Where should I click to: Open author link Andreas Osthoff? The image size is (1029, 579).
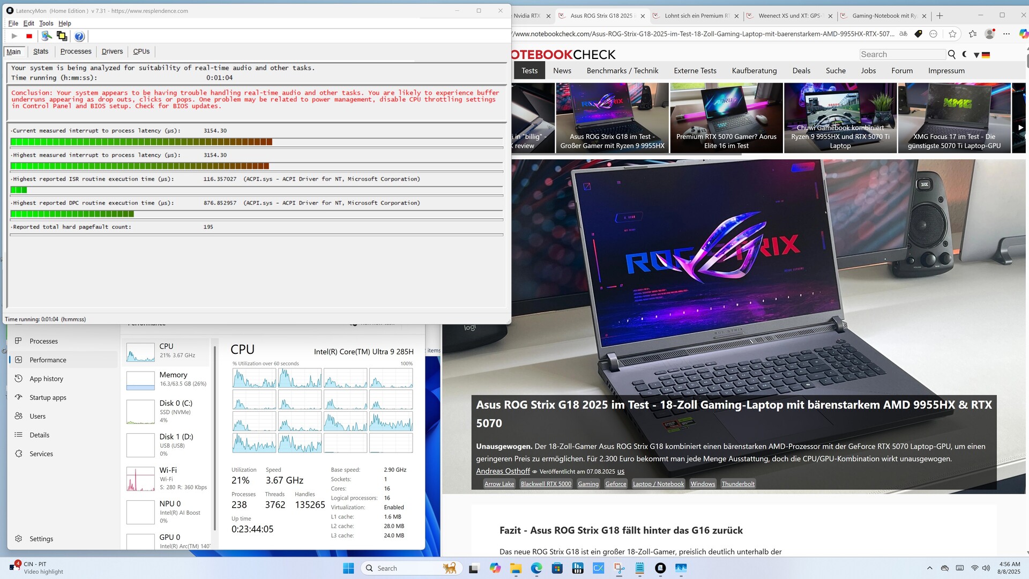pyautogui.click(x=503, y=471)
